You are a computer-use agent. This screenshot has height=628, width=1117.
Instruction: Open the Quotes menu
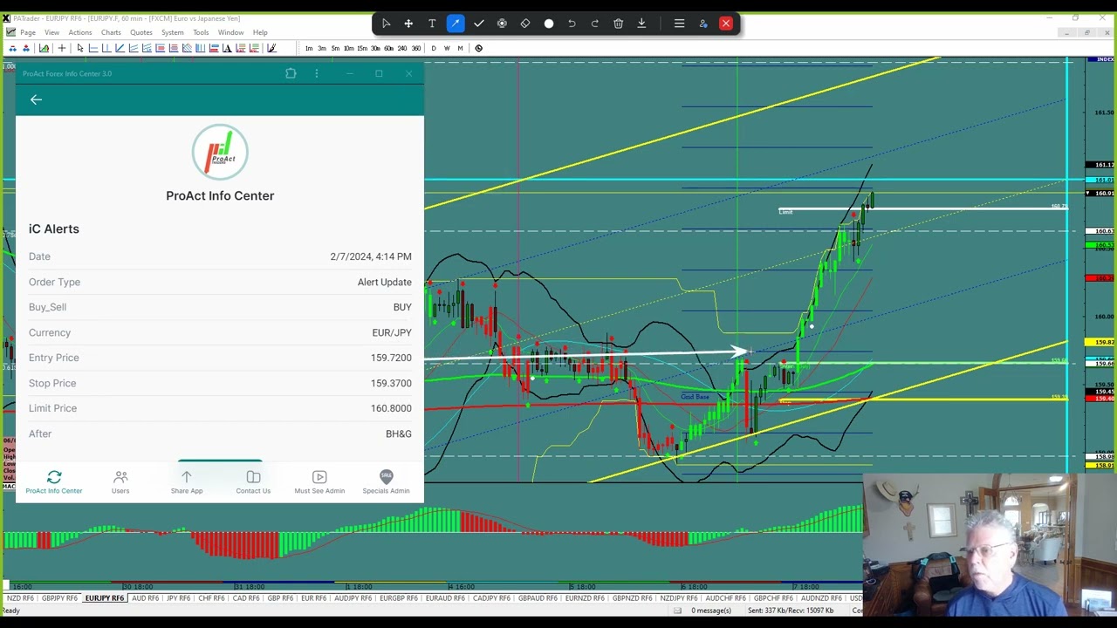point(141,32)
